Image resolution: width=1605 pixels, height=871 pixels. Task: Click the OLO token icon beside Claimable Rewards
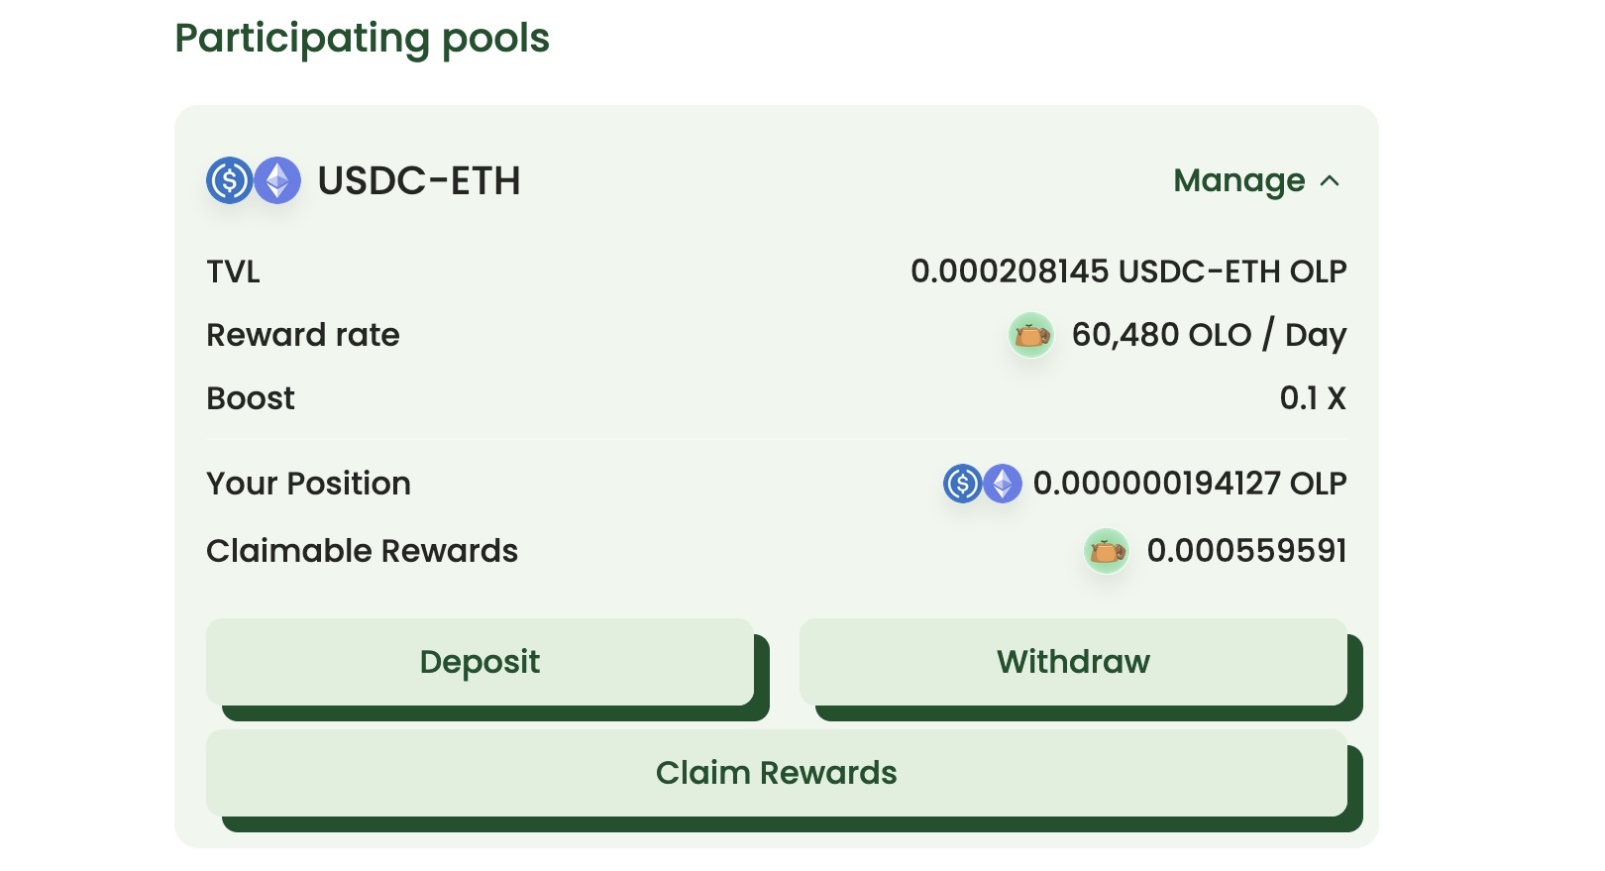point(1107,551)
